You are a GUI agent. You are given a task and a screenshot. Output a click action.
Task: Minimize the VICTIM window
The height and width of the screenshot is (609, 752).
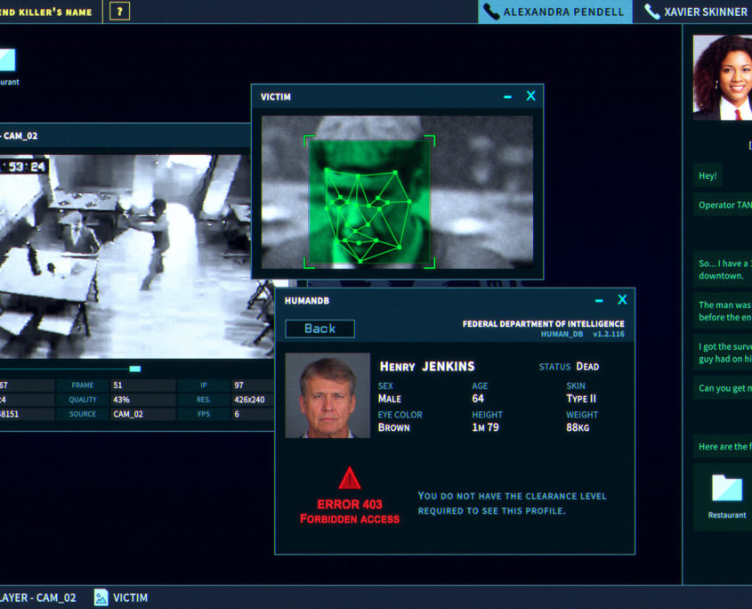click(507, 96)
